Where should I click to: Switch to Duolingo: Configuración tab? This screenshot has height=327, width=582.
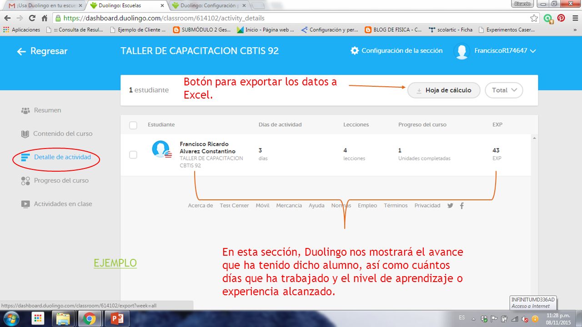[210, 5]
